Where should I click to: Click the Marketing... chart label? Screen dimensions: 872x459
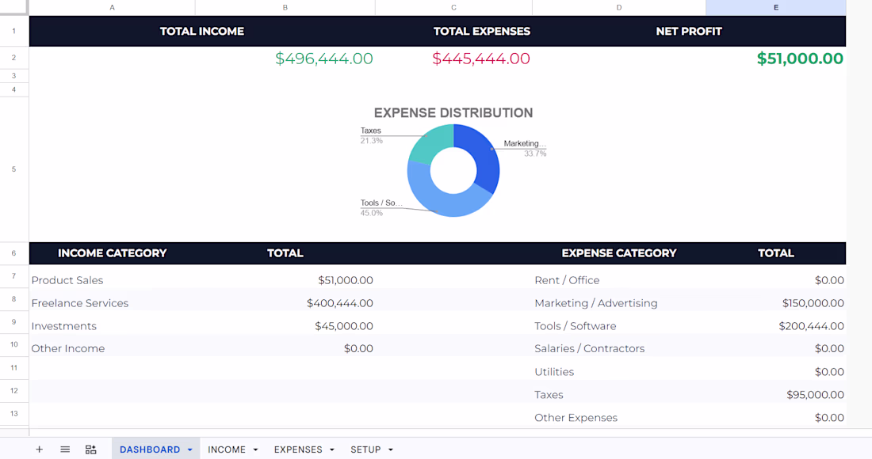525,143
